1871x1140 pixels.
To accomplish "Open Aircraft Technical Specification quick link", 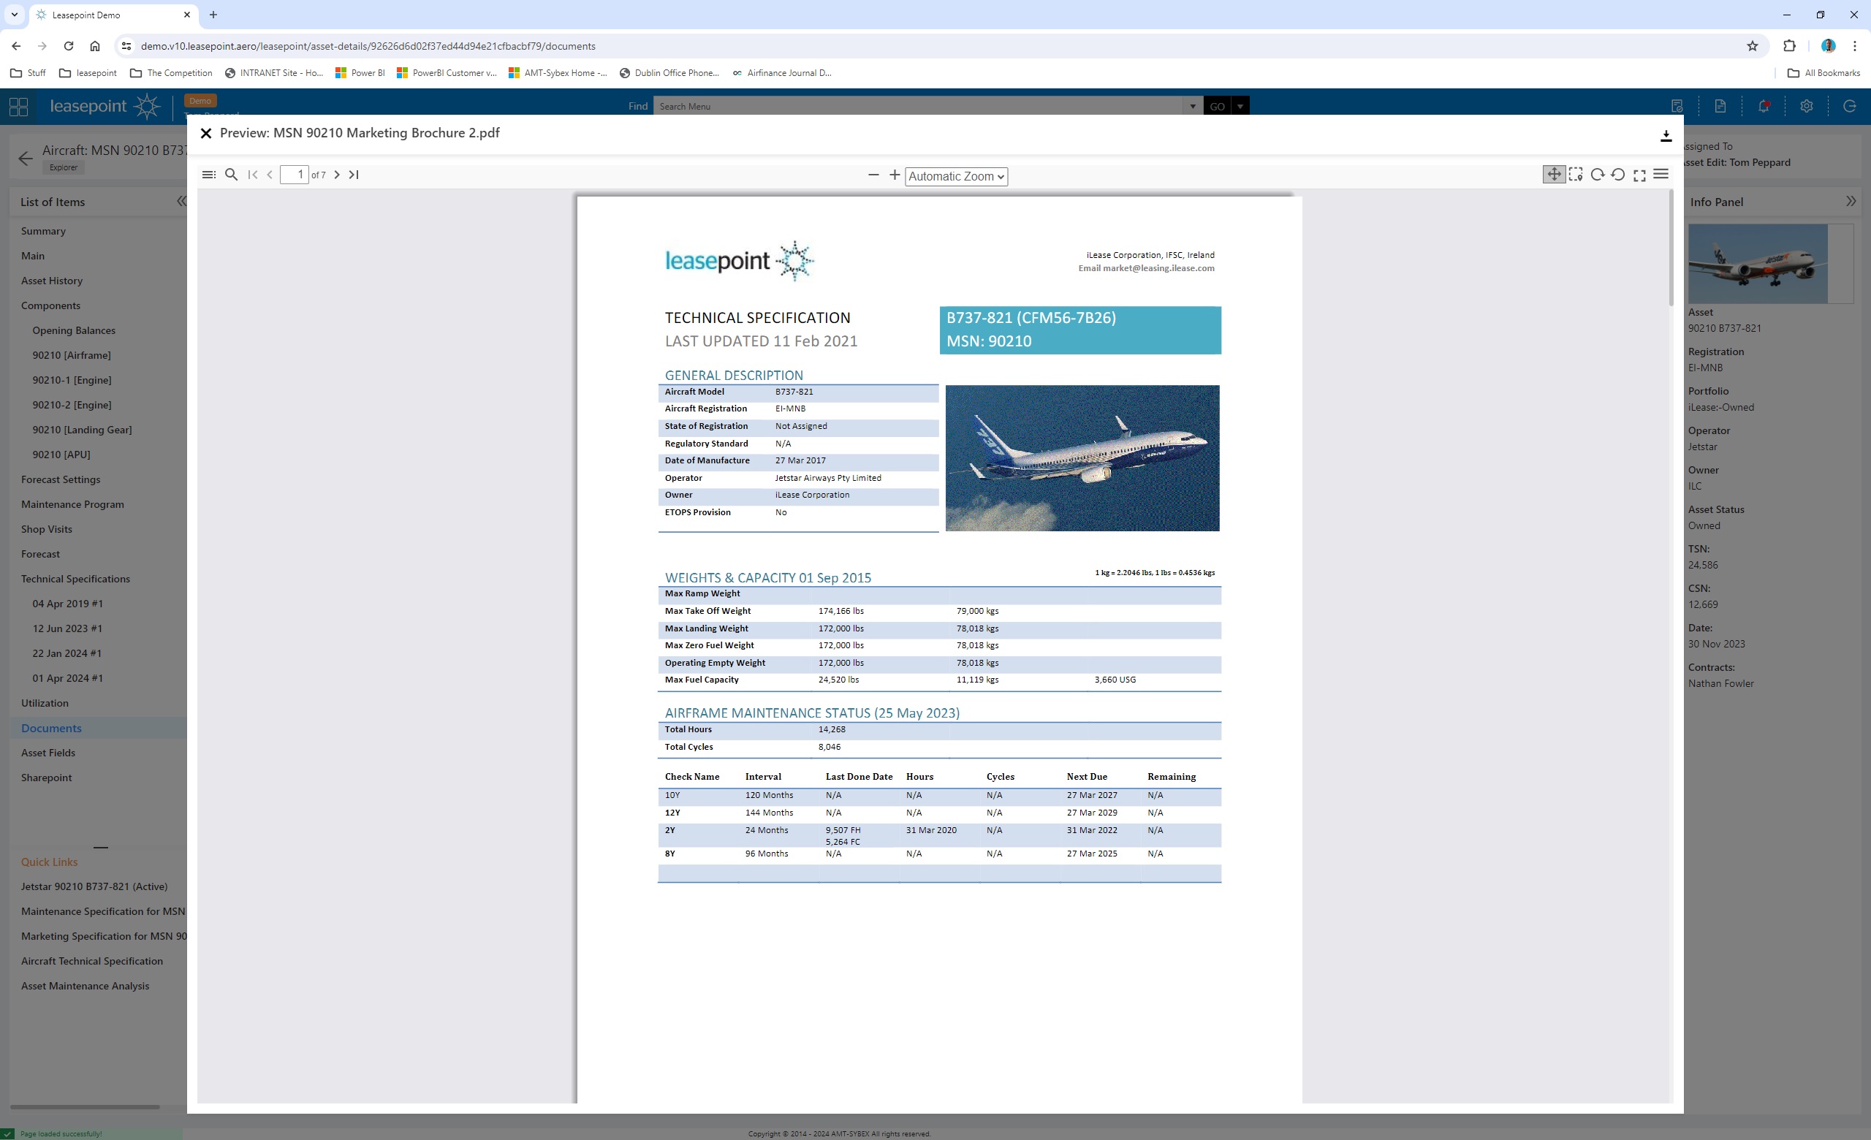I will (92, 961).
